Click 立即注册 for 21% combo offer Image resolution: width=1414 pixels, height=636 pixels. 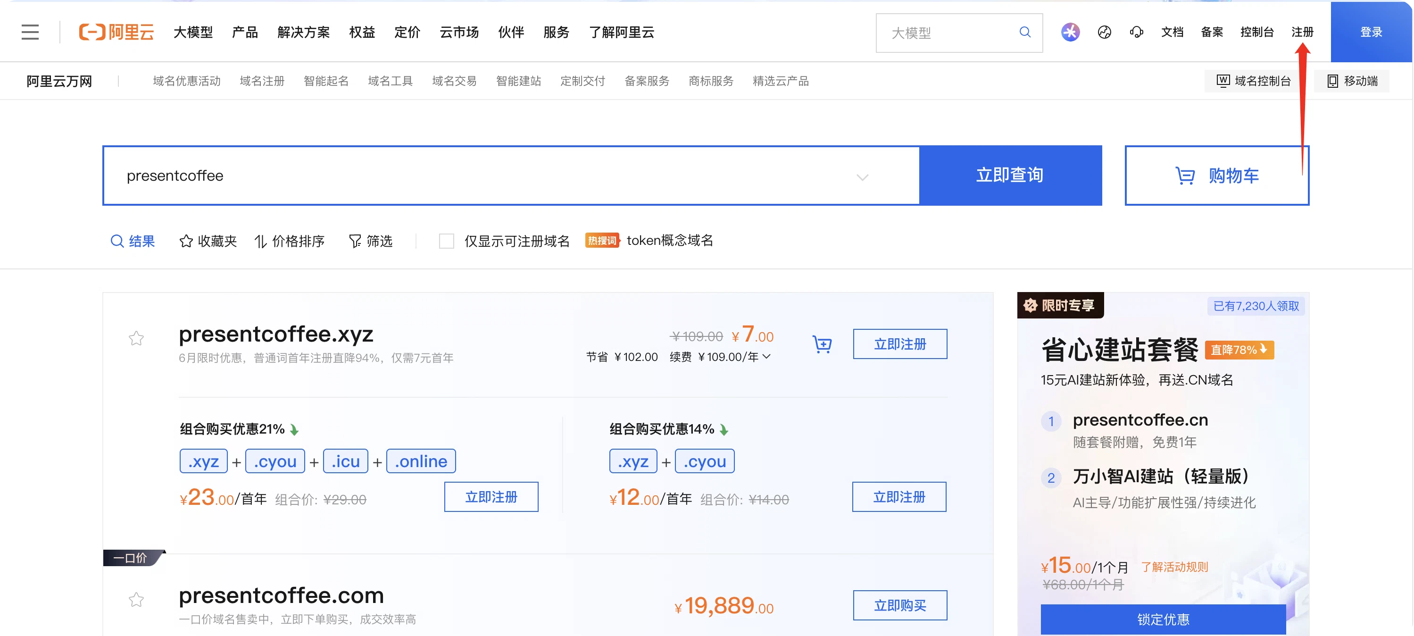pos(491,496)
